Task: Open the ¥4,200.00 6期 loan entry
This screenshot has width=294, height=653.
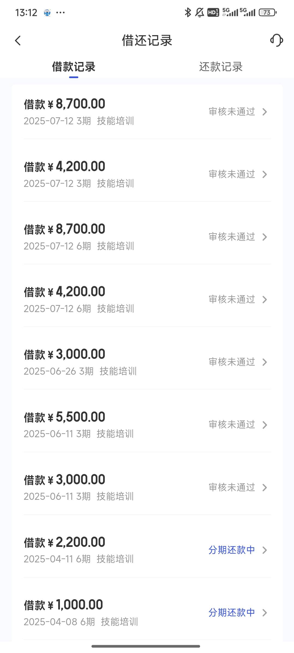Action: 147,299
